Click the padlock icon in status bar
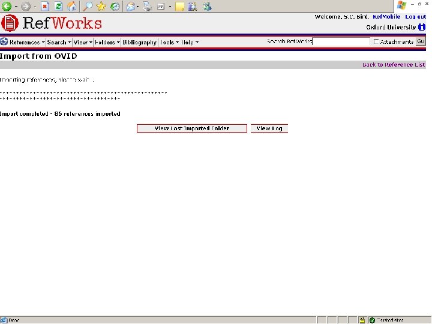 click(362, 320)
